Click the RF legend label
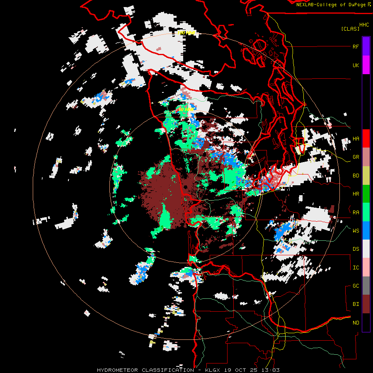This screenshot has width=373, height=373. [356, 46]
